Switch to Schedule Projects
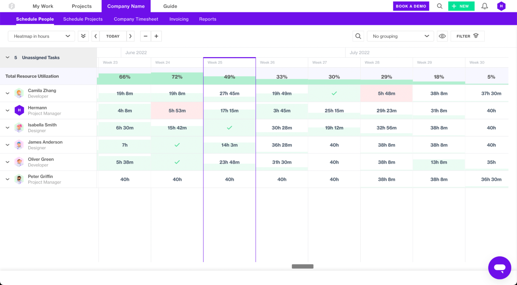This screenshot has width=517, height=285. (x=83, y=19)
